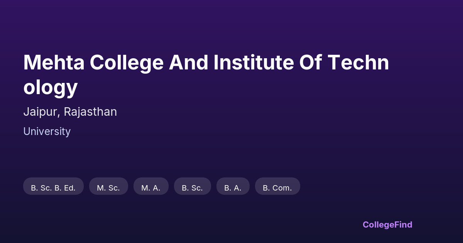Select the University type label
463x243 pixels.
[47, 132]
